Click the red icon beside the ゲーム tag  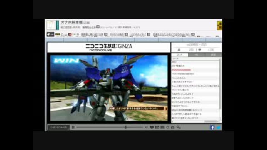(x=70, y=34)
